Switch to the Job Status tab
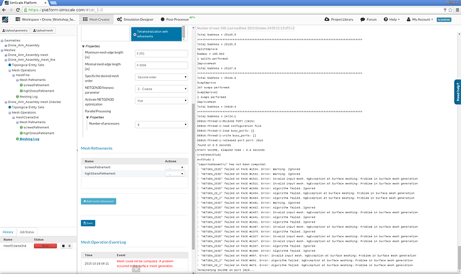461x274 pixels. pyautogui.click(x=27, y=232)
